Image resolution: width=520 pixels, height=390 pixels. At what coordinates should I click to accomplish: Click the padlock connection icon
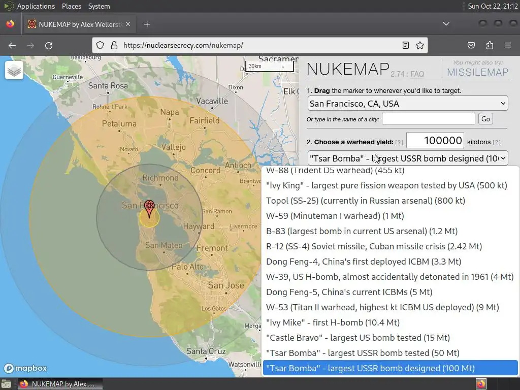click(114, 45)
